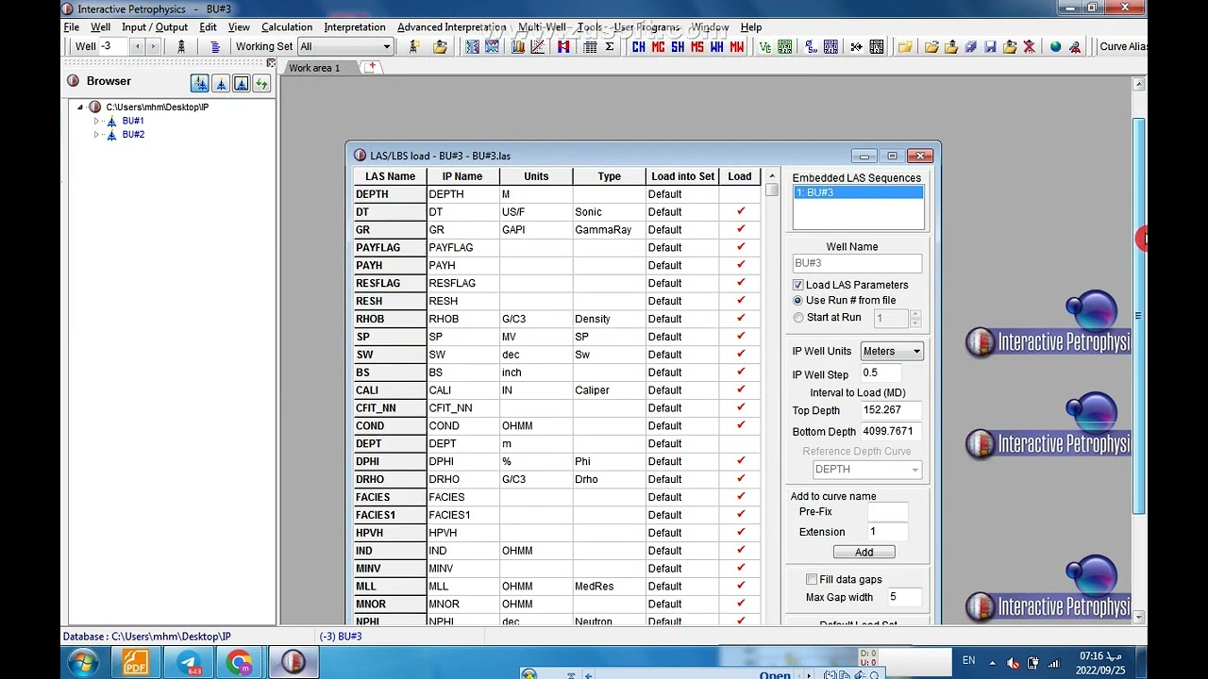Open the Help menu
This screenshot has height=679, width=1208.
[x=751, y=27]
